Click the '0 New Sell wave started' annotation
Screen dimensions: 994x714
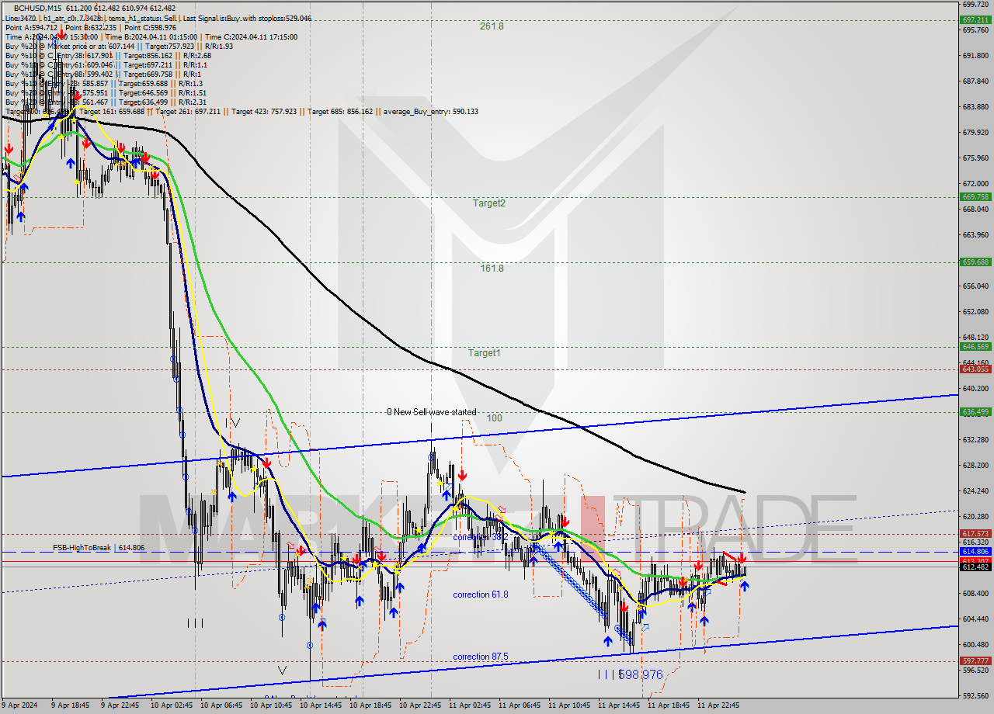point(431,412)
